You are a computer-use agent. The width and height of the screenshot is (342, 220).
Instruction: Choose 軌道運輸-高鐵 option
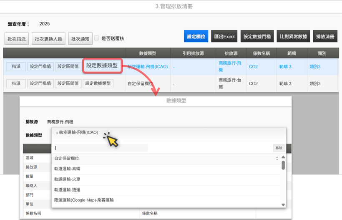(67, 169)
